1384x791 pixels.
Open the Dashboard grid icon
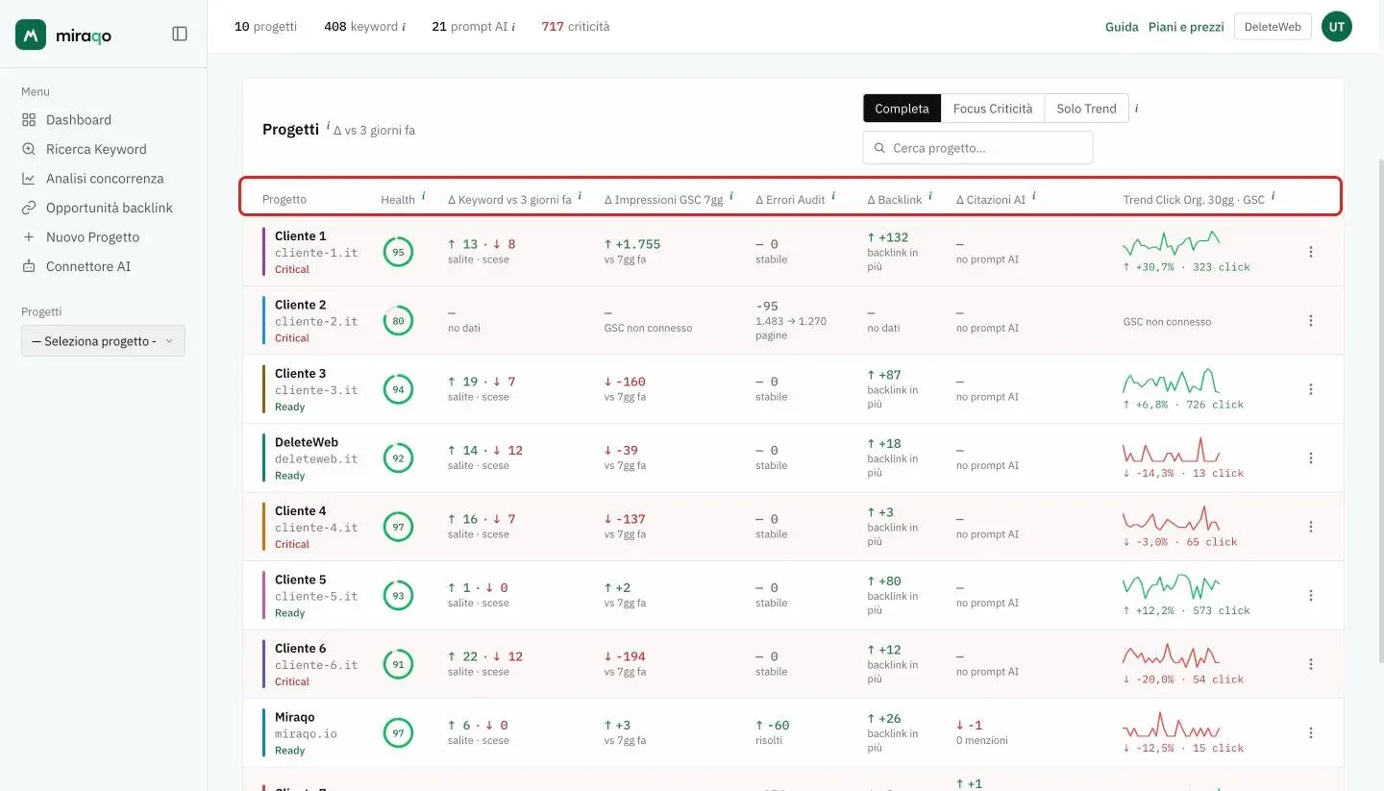point(29,120)
